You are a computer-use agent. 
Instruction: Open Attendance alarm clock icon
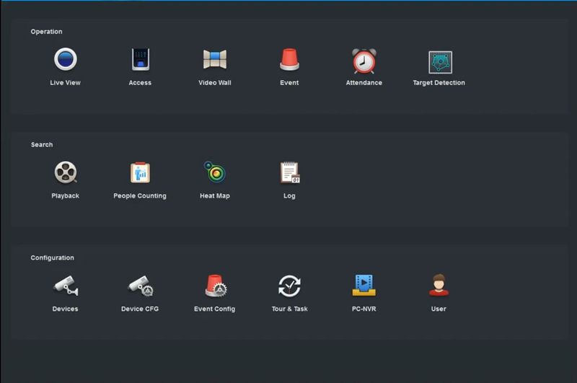364,61
